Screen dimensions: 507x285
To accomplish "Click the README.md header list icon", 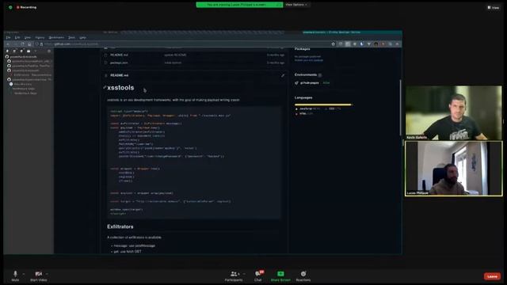I will pyautogui.click(x=105, y=75).
